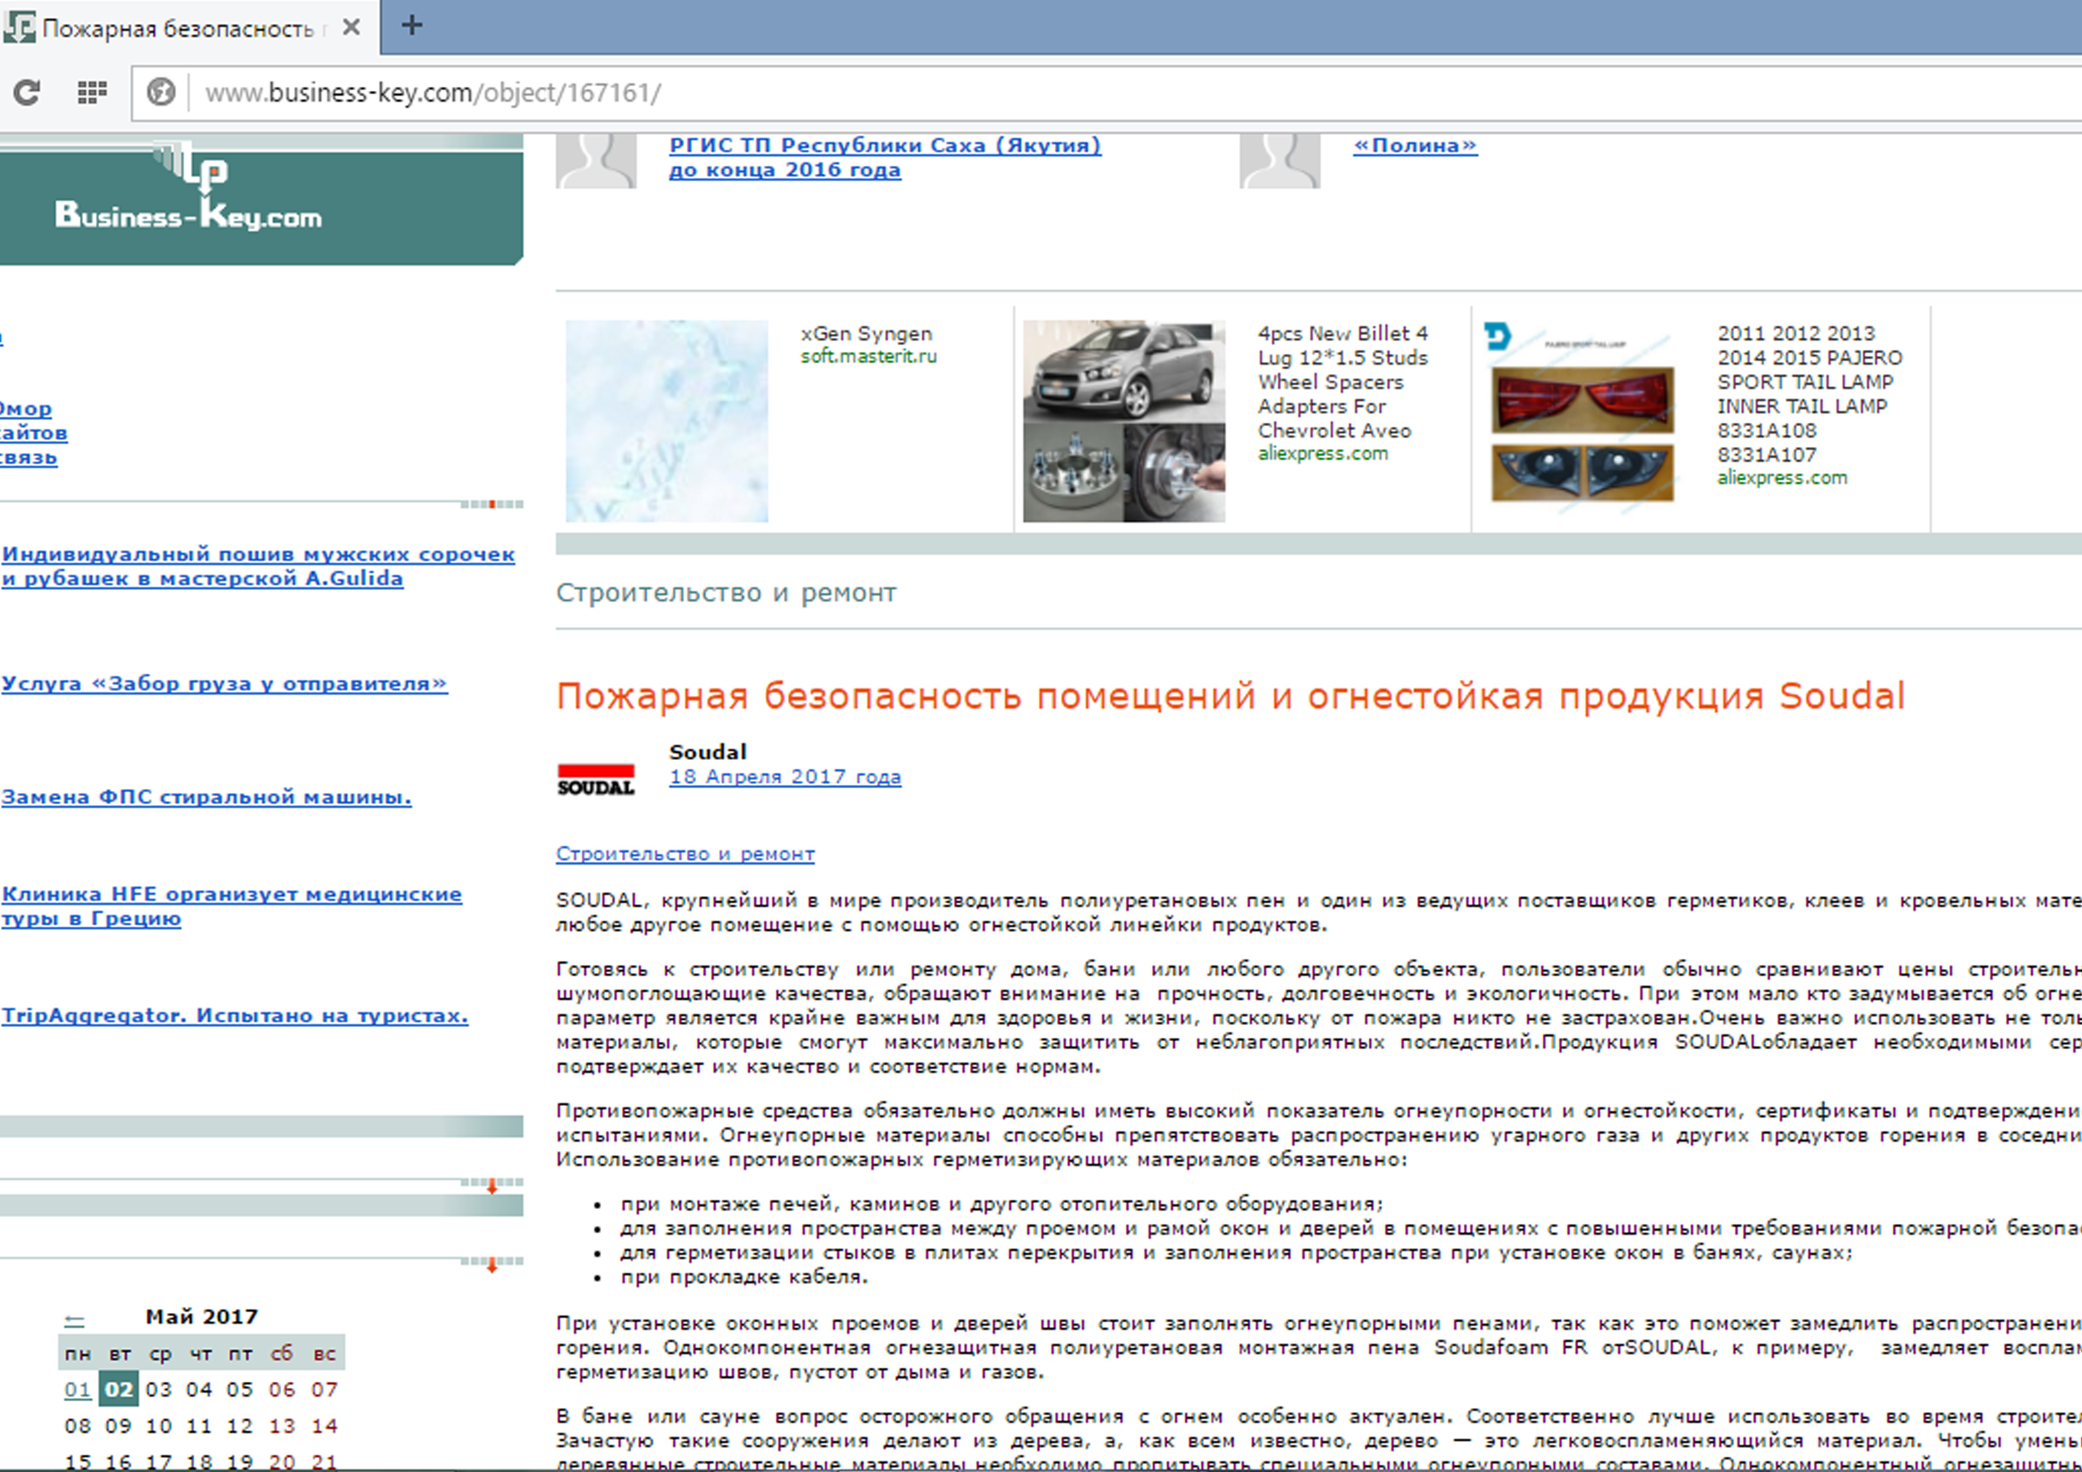
Task: Open TripAggregator. Испытано на туристах link
Action: (x=235, y=1016)
